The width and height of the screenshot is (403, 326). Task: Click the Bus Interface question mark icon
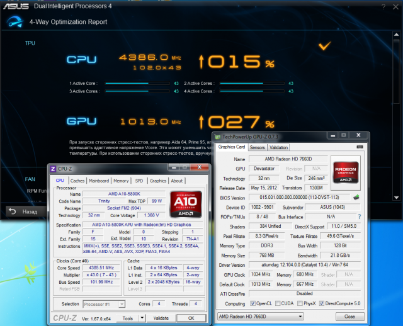click(360, 217)
